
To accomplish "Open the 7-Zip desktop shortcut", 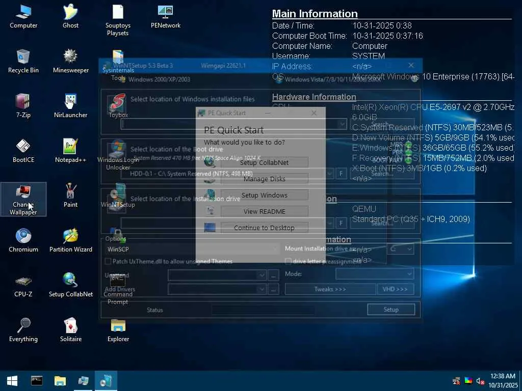I will click(x=23, y=106).
